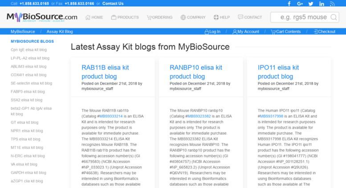This screenshot has height=188, width=346.
Task: Open Cpn IgE elisa kit blog
Action: pos(28,50)
